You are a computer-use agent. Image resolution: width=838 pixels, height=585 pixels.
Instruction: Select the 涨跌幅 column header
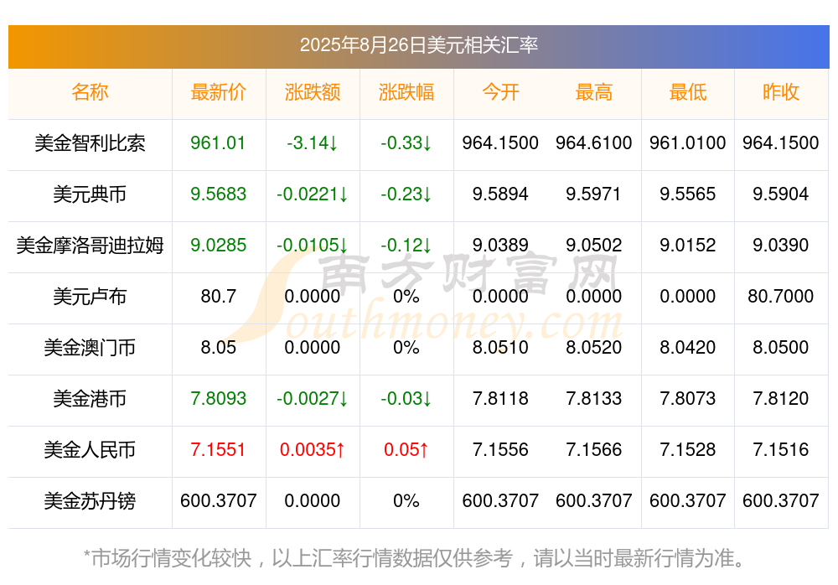coord(406,92)
